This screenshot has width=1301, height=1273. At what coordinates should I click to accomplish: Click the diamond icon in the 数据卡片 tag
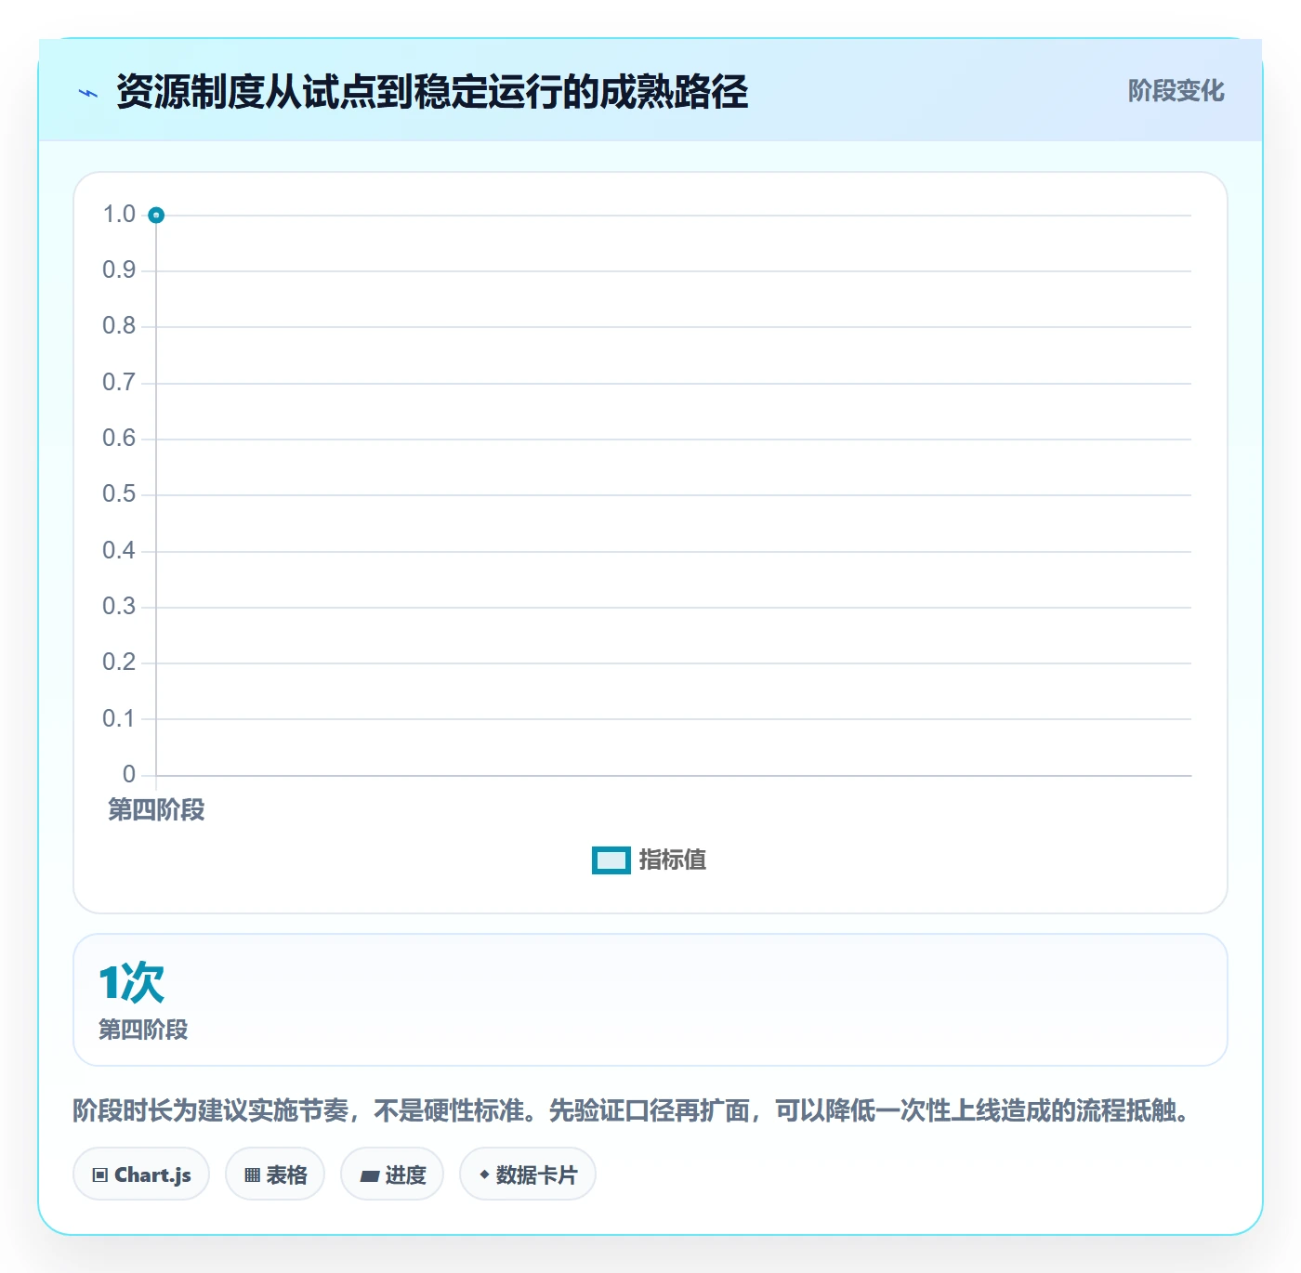pyautogui.click(x=484, y=1175)
